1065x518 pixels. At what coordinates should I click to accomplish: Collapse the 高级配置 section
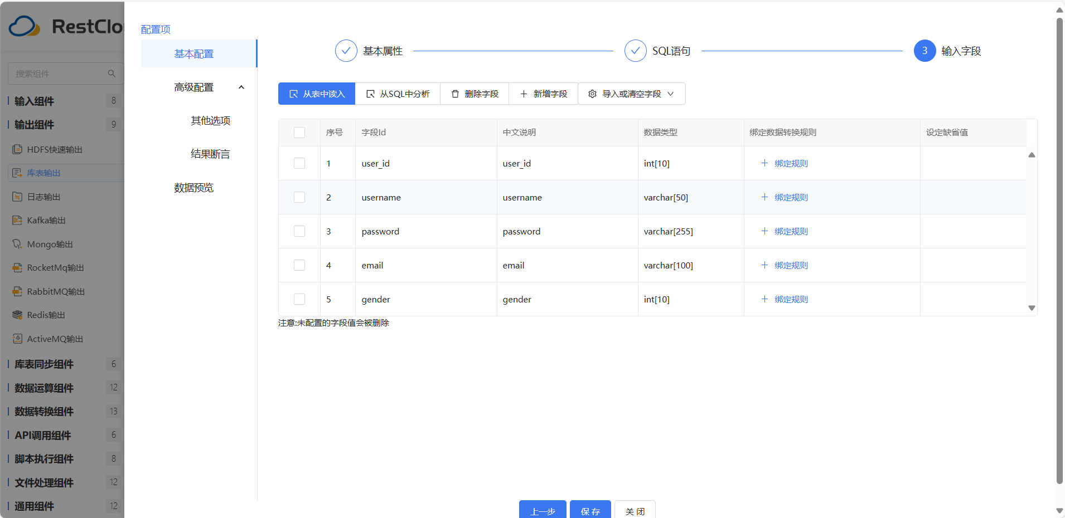click(x=241, y=87)
